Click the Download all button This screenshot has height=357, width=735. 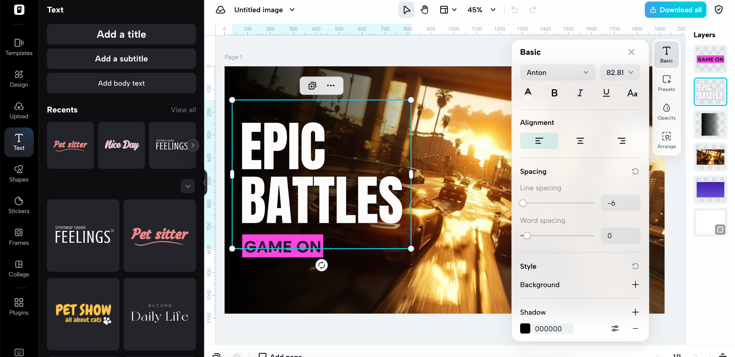click(x=675, y=9)
